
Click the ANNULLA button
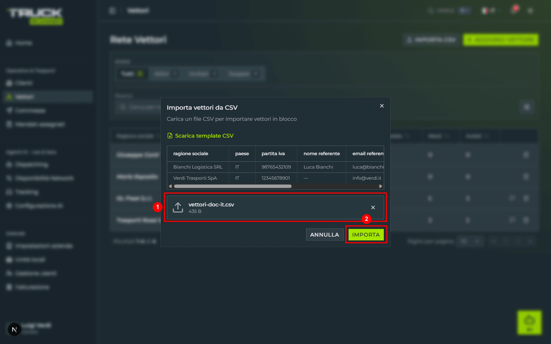(324, 235)
